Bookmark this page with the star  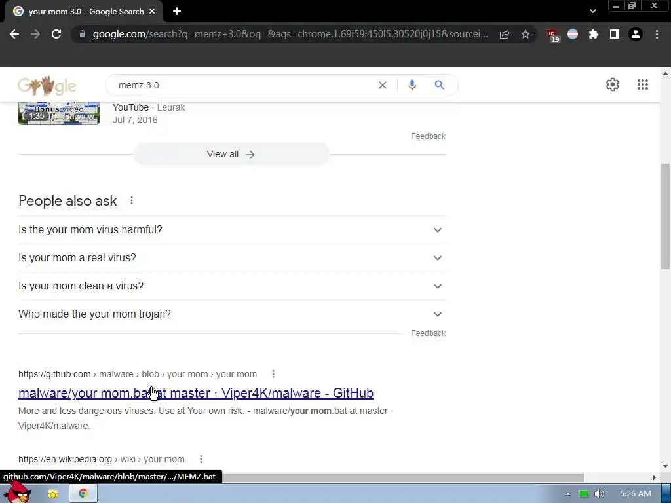click(x=526, y=34)
